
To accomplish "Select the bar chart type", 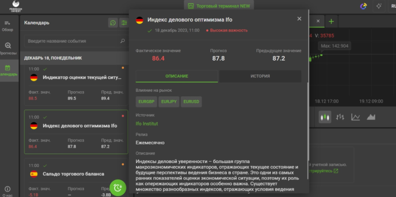I will coord(340,117).
